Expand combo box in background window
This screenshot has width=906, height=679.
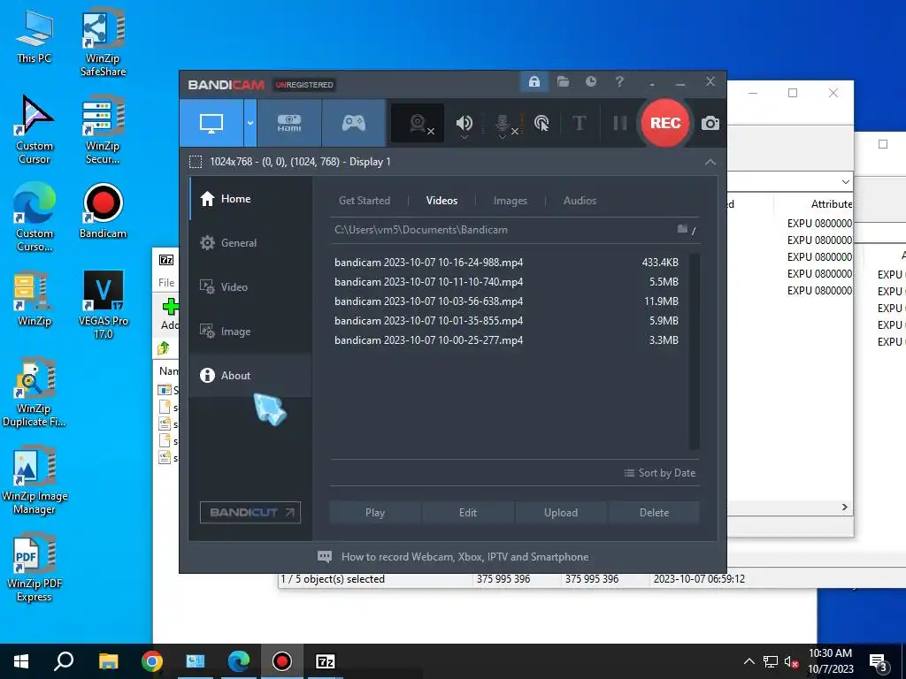pyautogui.click(x=845, y=182)
